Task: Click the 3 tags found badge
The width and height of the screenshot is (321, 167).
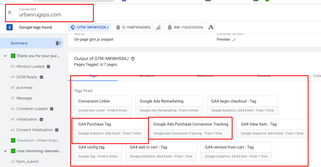Action: (x=9, y=27)
